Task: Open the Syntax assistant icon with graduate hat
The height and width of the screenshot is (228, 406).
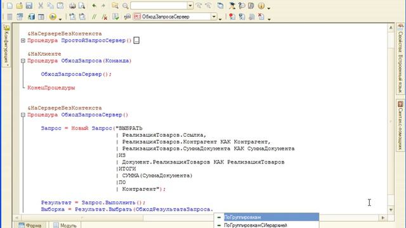Action: click(232, 6)
